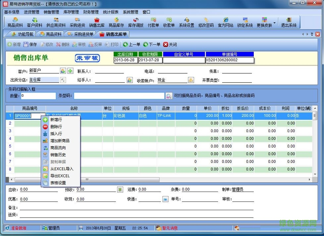Open the 收款单 receipt icon

(169, 22)
